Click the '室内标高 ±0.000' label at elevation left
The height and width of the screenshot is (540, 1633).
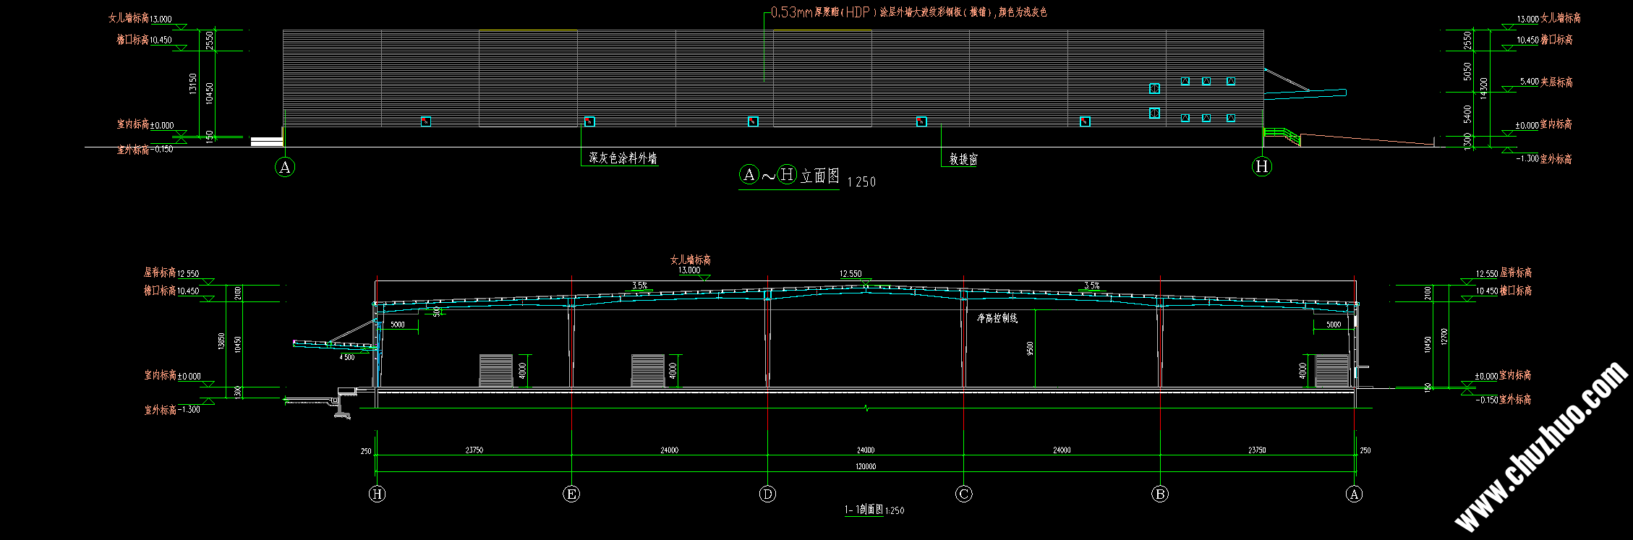click(x=145, y=124)
